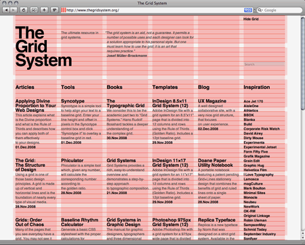
Task: Open Graphic Hug inspiration link
Action: pyautogui.click(x=253, y=166)
